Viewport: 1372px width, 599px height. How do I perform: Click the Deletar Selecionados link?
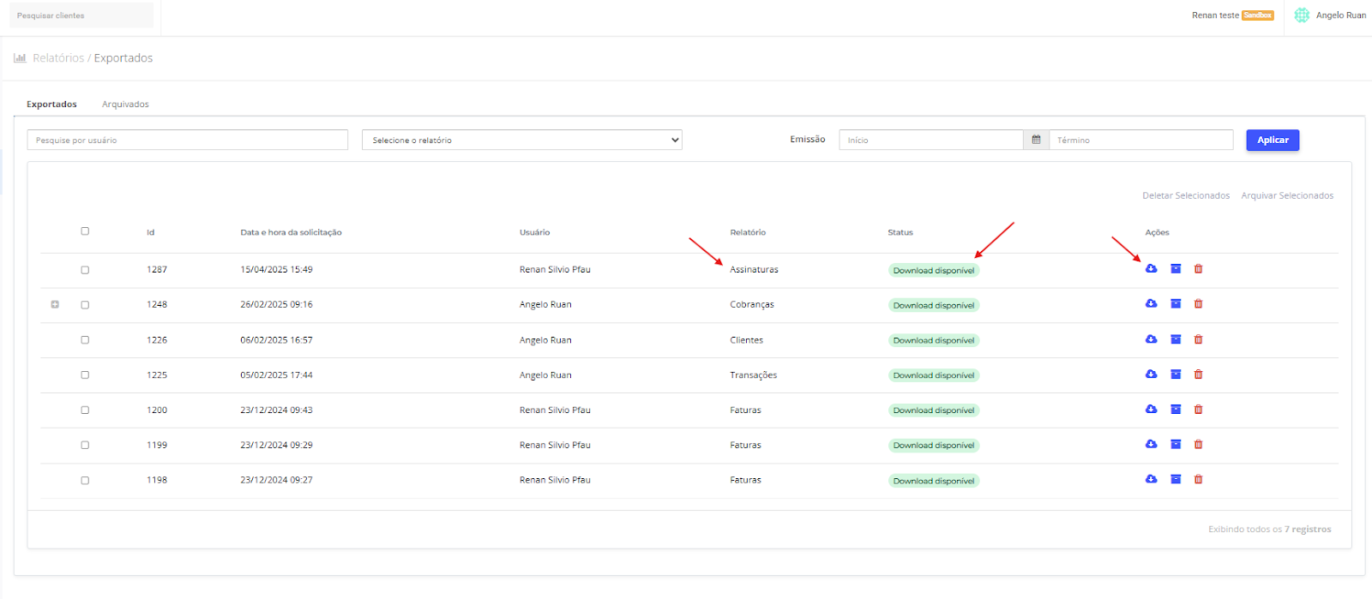[1185, 196]
